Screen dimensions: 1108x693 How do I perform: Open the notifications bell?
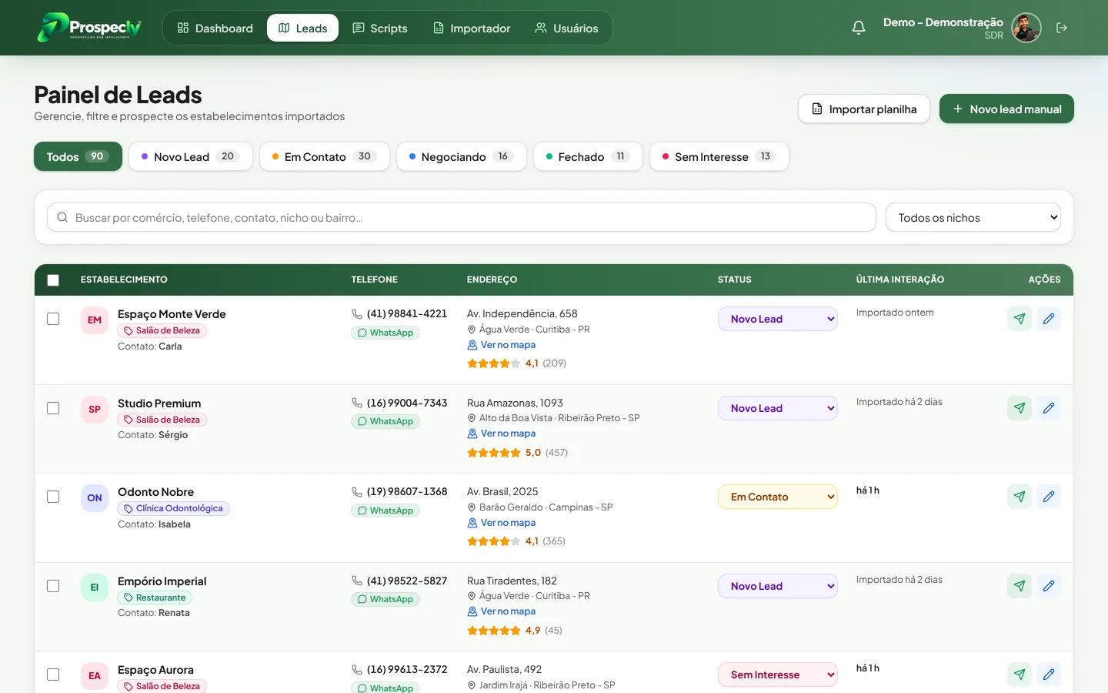click(x=859, y=28)
